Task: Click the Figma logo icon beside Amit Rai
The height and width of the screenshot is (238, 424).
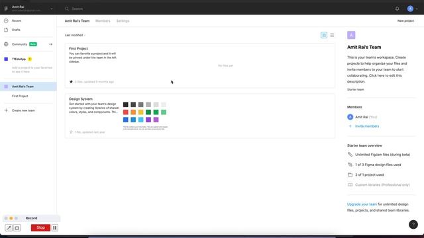Action: pos(6,9)
